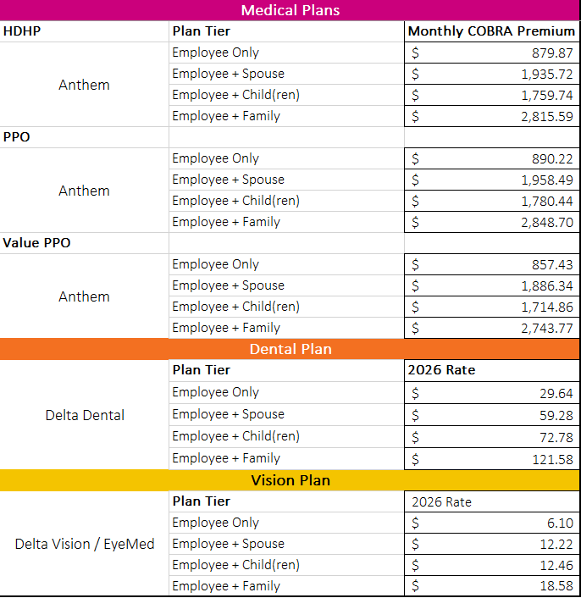
Task: Select the Value PPO label cell
Action: [x=84, y=243]
